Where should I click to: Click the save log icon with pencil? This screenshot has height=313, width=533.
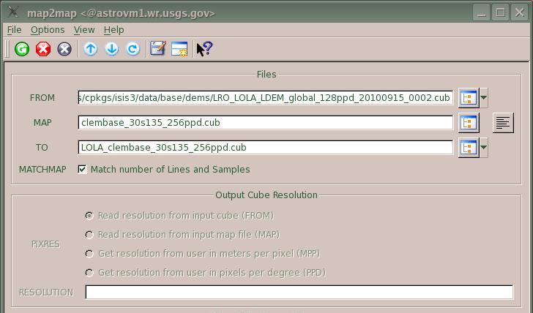click(157, 49)
